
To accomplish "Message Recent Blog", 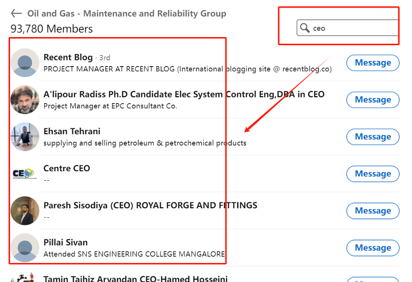I will coord(373,63).
